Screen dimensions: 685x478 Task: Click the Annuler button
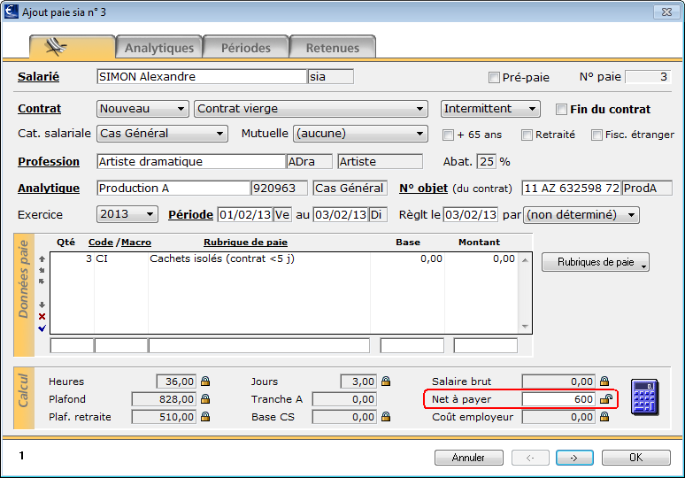click(469, 458)
